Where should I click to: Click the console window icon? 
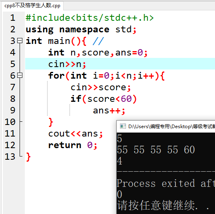click(123, 126)
